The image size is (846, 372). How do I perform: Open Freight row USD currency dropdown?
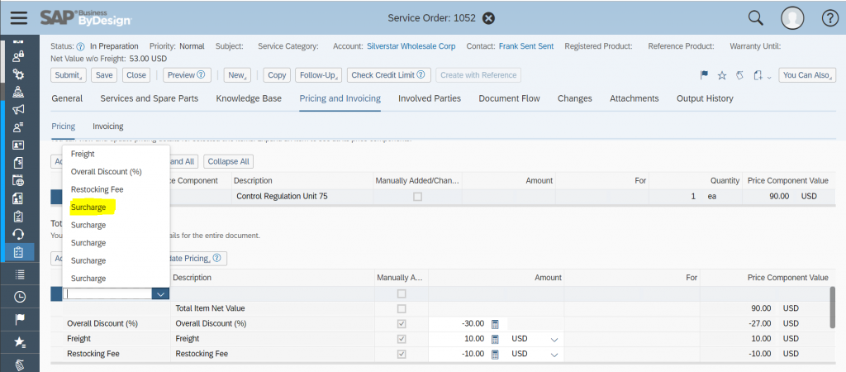pyautogui.click(x=554, y=340)
